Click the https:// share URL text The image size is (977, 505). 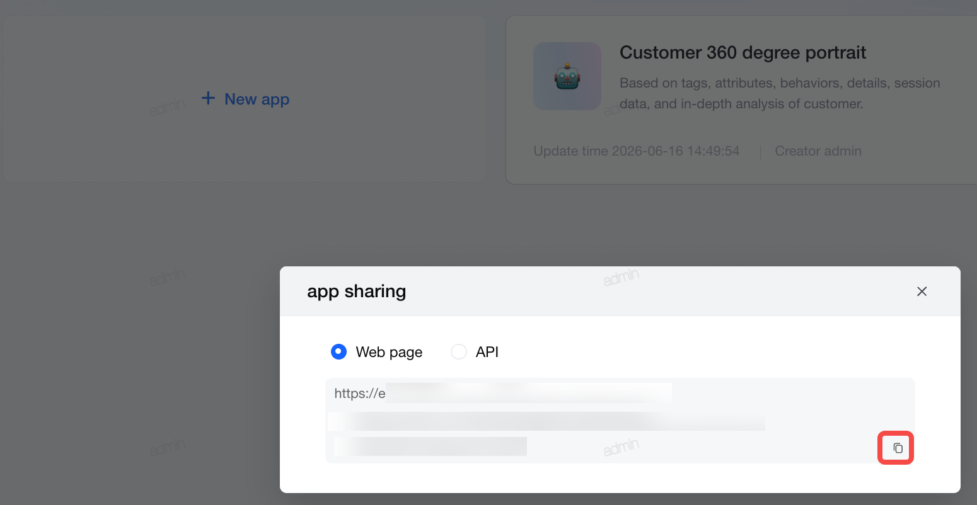click(360, 394)
